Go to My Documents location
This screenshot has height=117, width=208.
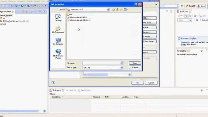tap(58, 30)
